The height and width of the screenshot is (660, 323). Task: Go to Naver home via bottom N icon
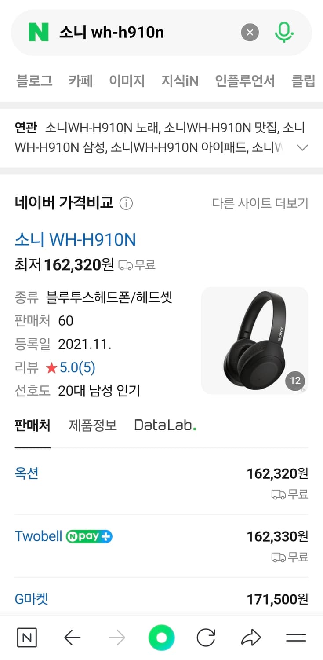(x=27, y=638)
